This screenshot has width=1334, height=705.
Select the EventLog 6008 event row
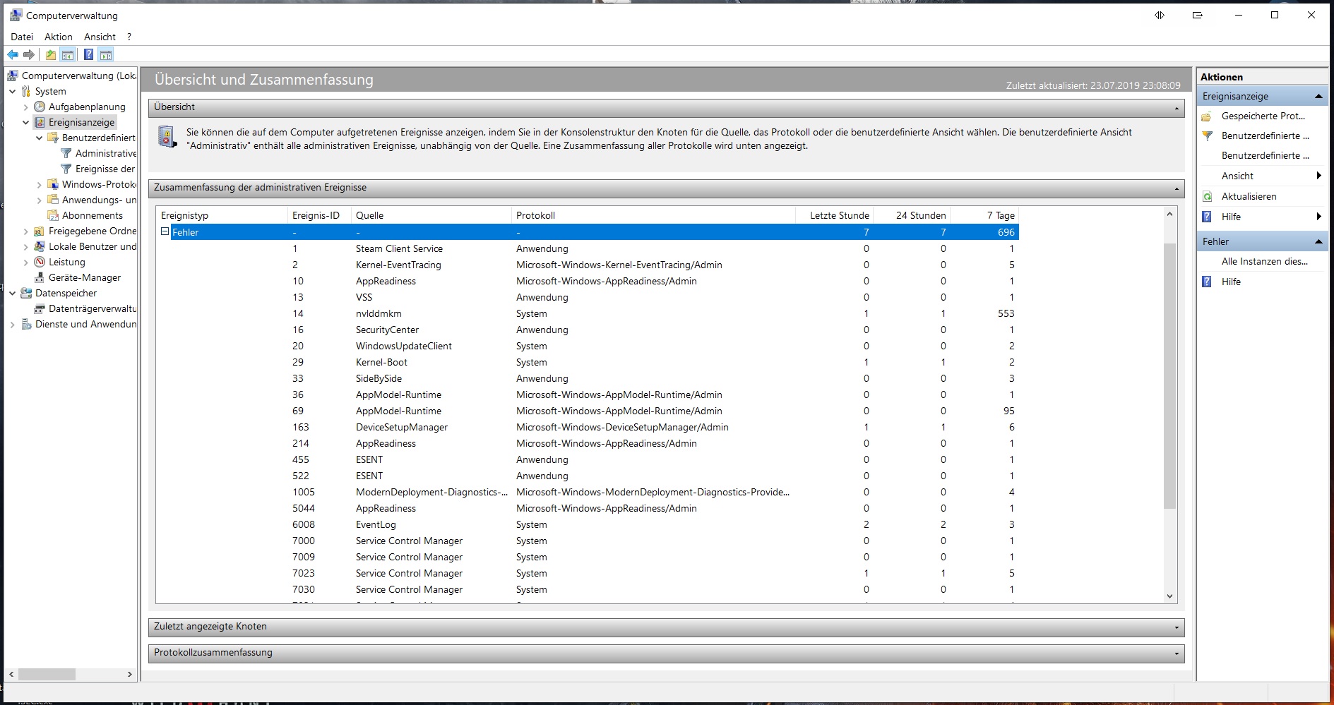click(588, 524)
